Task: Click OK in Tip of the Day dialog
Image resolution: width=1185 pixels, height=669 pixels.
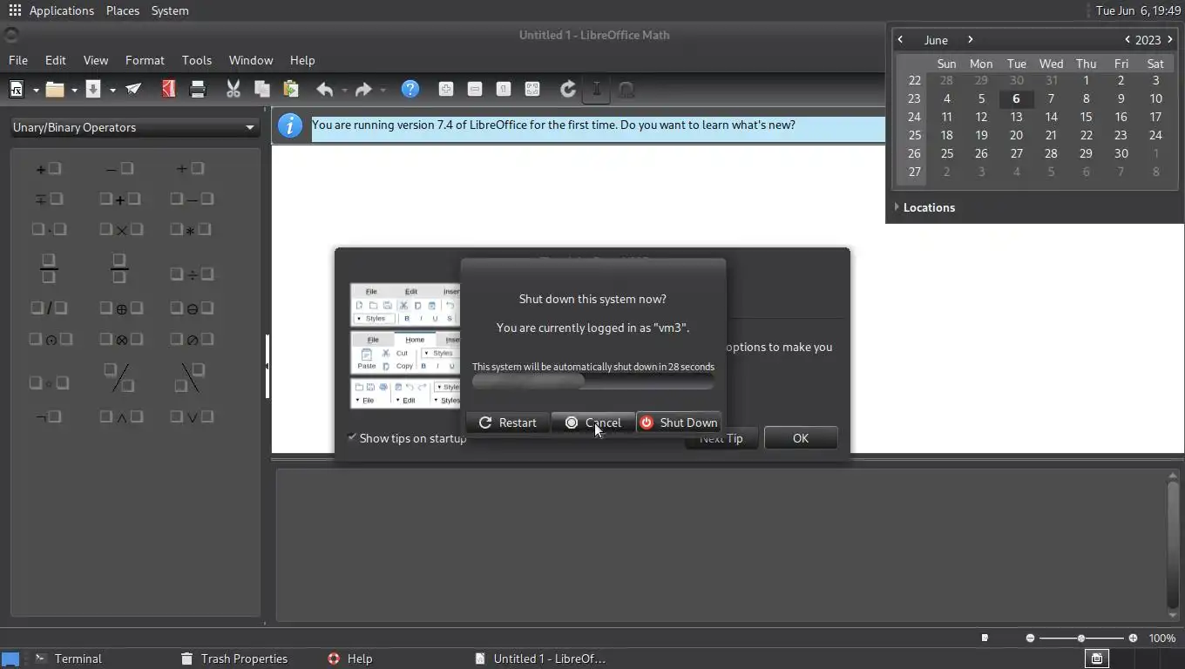Action: coord(801,438)
